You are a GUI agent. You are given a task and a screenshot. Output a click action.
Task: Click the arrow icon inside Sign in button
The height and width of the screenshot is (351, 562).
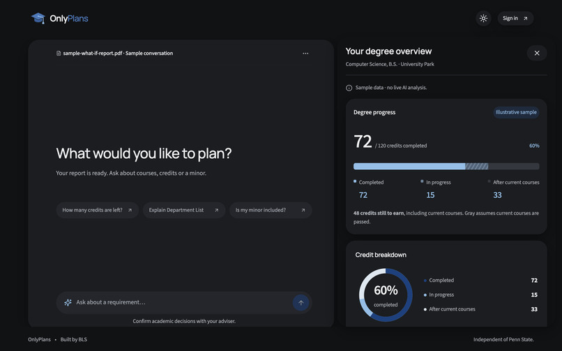pyautogui.click(x=526, y=19)
